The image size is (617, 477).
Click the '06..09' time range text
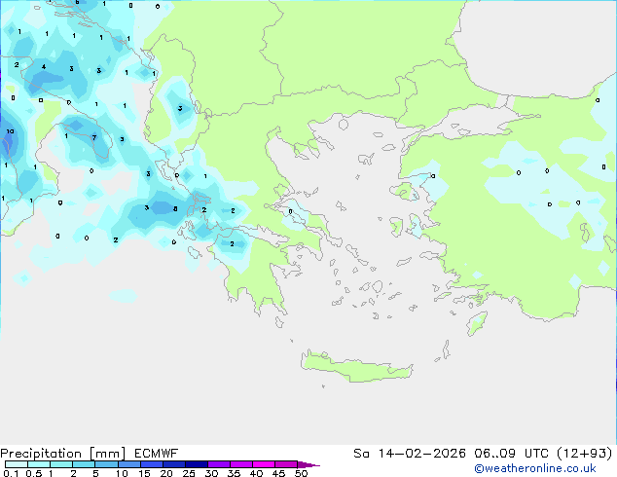(x=494, y=454)
